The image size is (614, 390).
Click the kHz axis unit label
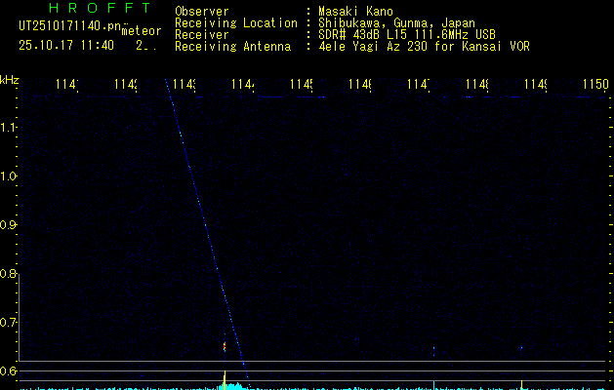(x=10, y=79)
